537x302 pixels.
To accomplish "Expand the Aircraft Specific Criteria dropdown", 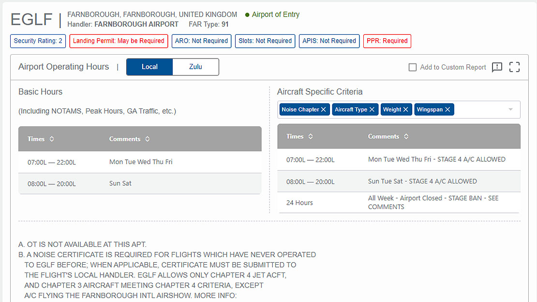I will coord(510,109).
